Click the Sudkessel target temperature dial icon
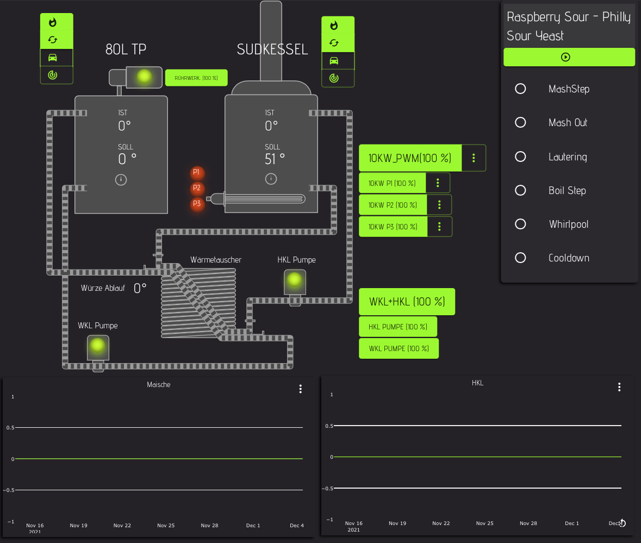Image resolution: width=641 pixels, height=543 pixels. coord(271,179)
